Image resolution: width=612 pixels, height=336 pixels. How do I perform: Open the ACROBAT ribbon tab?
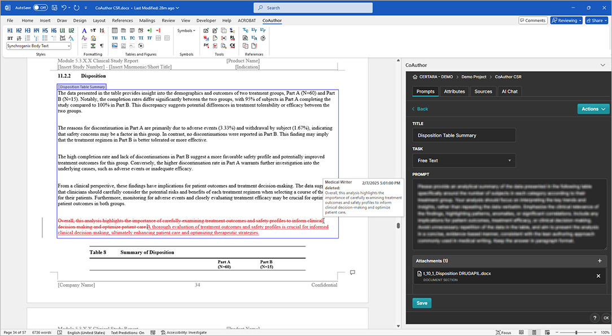247,20
